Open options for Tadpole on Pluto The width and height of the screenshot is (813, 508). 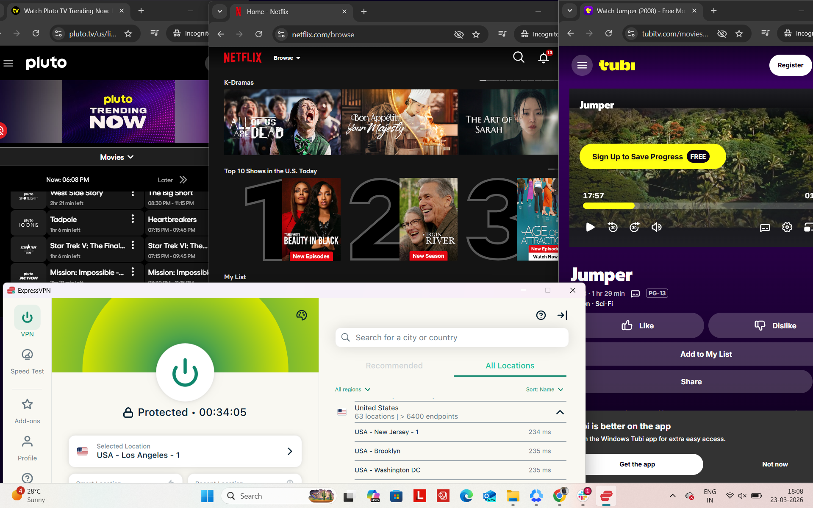[133, 219]
